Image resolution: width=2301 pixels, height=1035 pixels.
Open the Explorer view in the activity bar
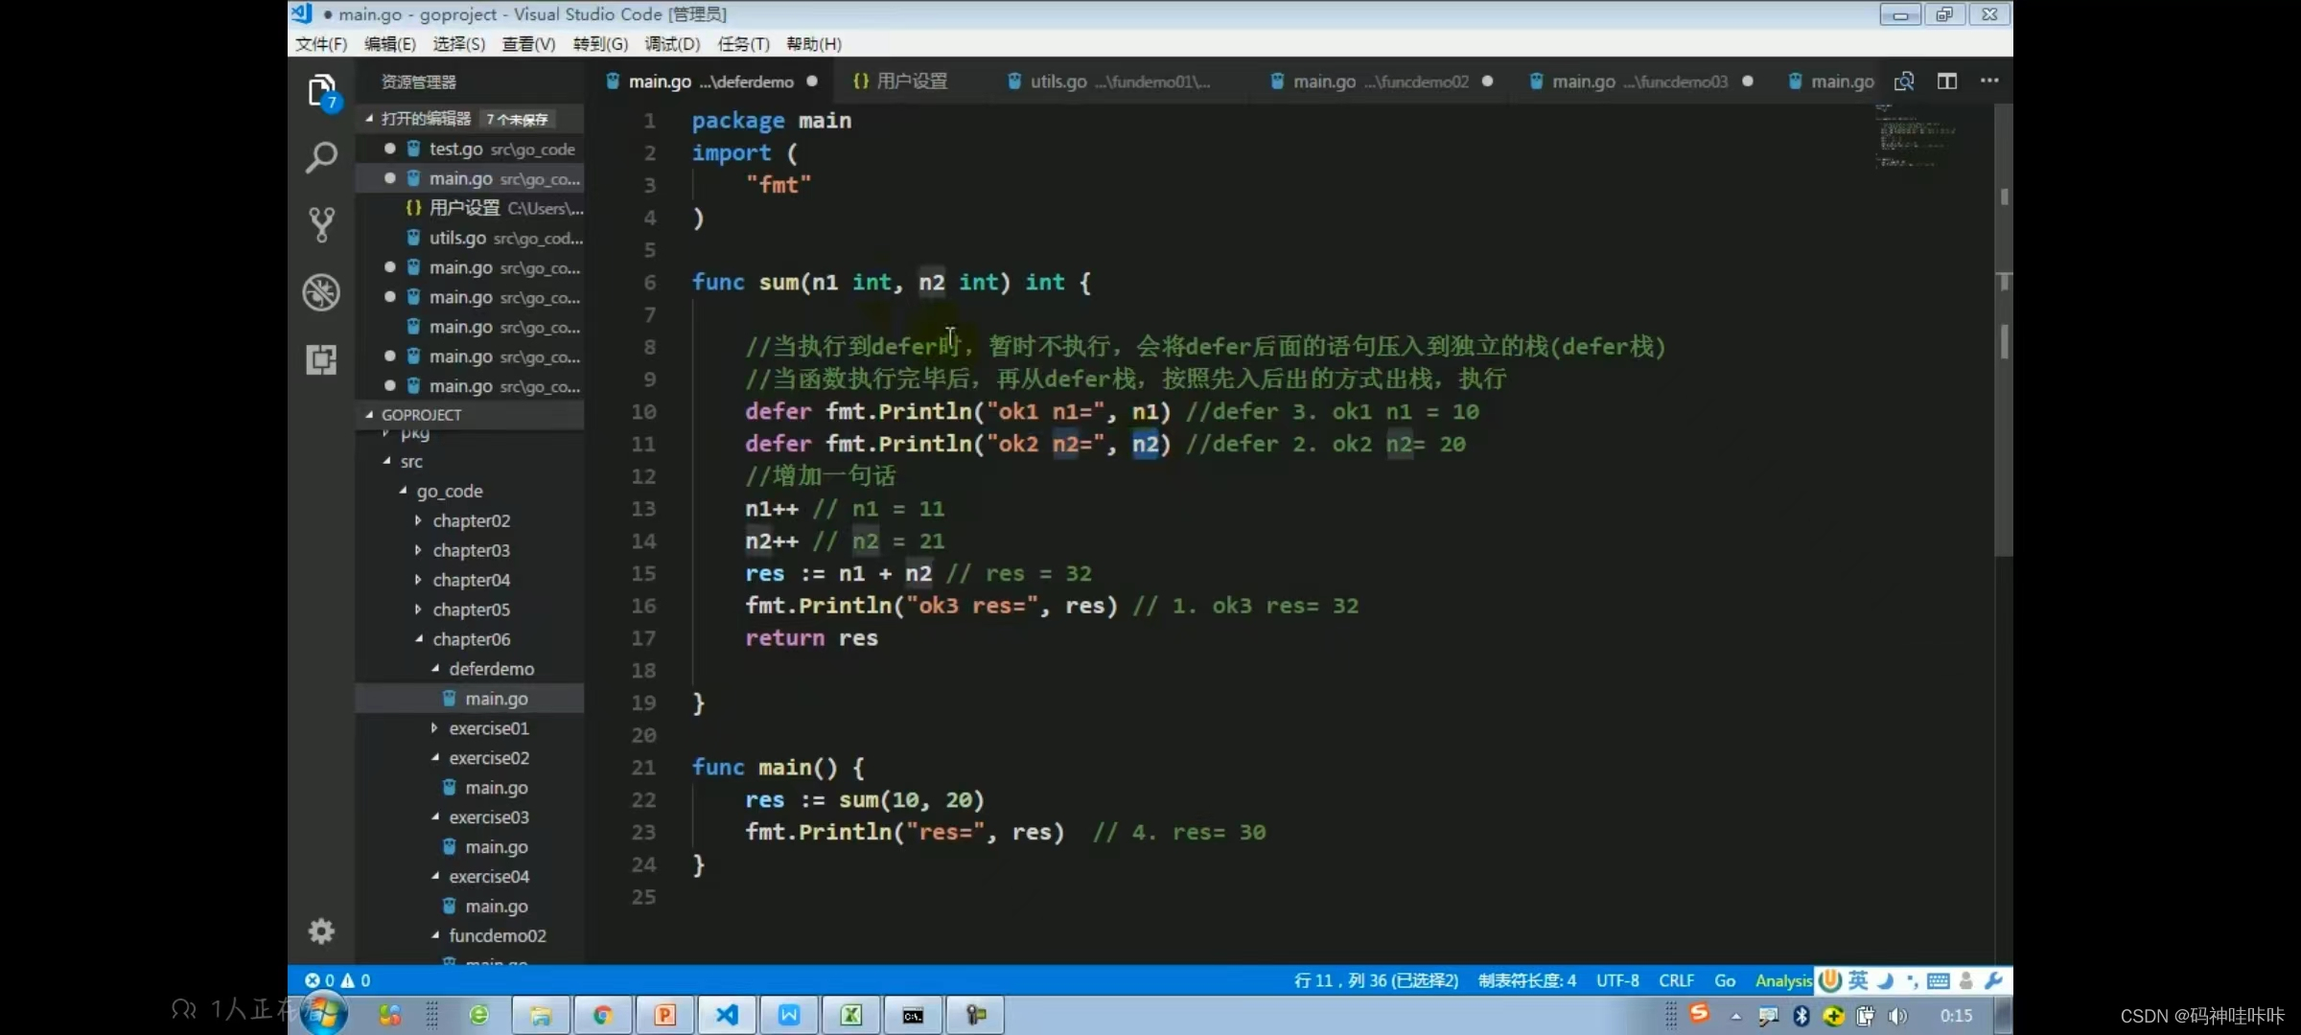[322, 92]
